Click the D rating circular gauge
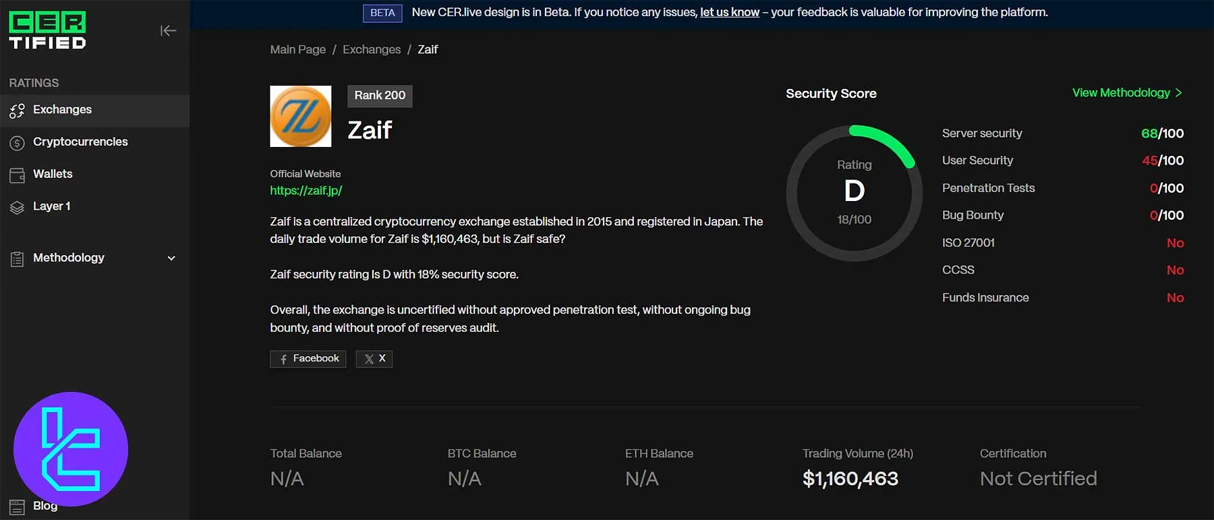This screenshot has height=520, width=1214. (x=854, y=193)
